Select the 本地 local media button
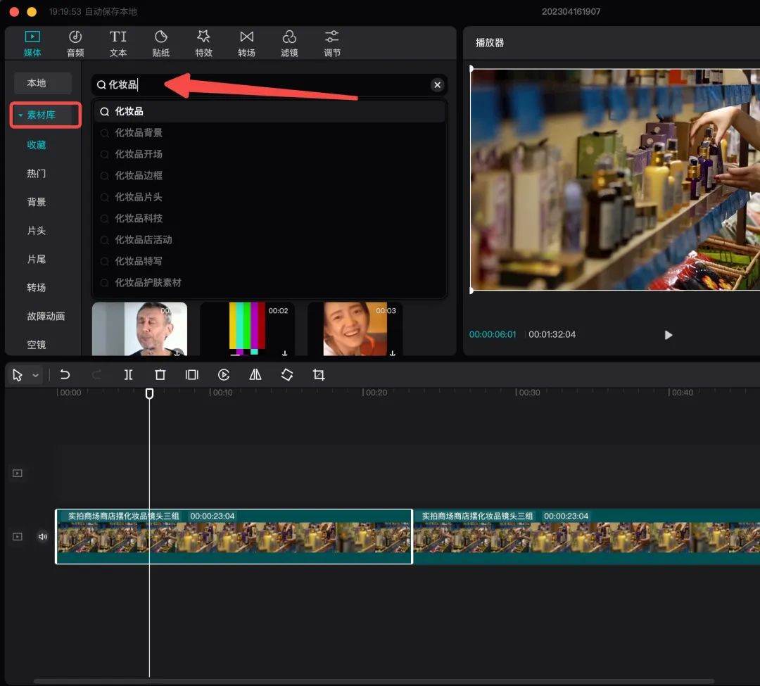The image size is (760, 686). [x=43, y=83]
